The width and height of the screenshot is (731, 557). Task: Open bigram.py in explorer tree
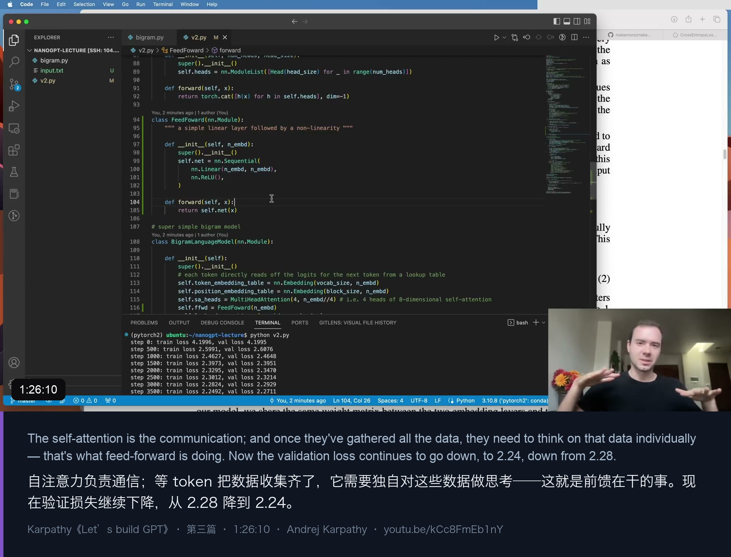54,61
